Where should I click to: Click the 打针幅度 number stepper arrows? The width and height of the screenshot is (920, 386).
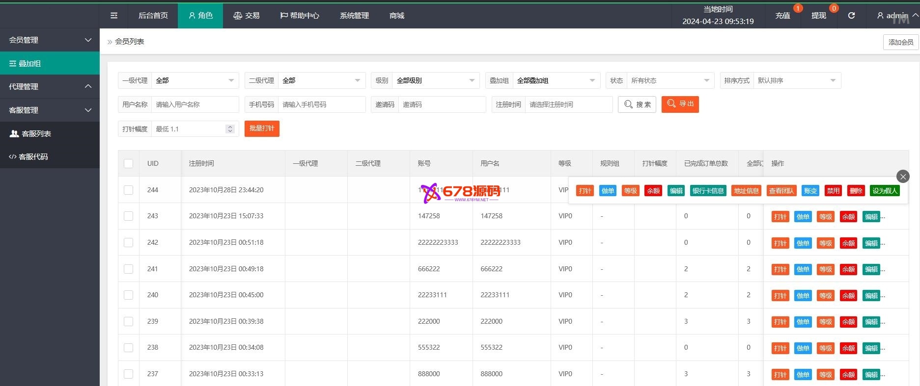230,129
